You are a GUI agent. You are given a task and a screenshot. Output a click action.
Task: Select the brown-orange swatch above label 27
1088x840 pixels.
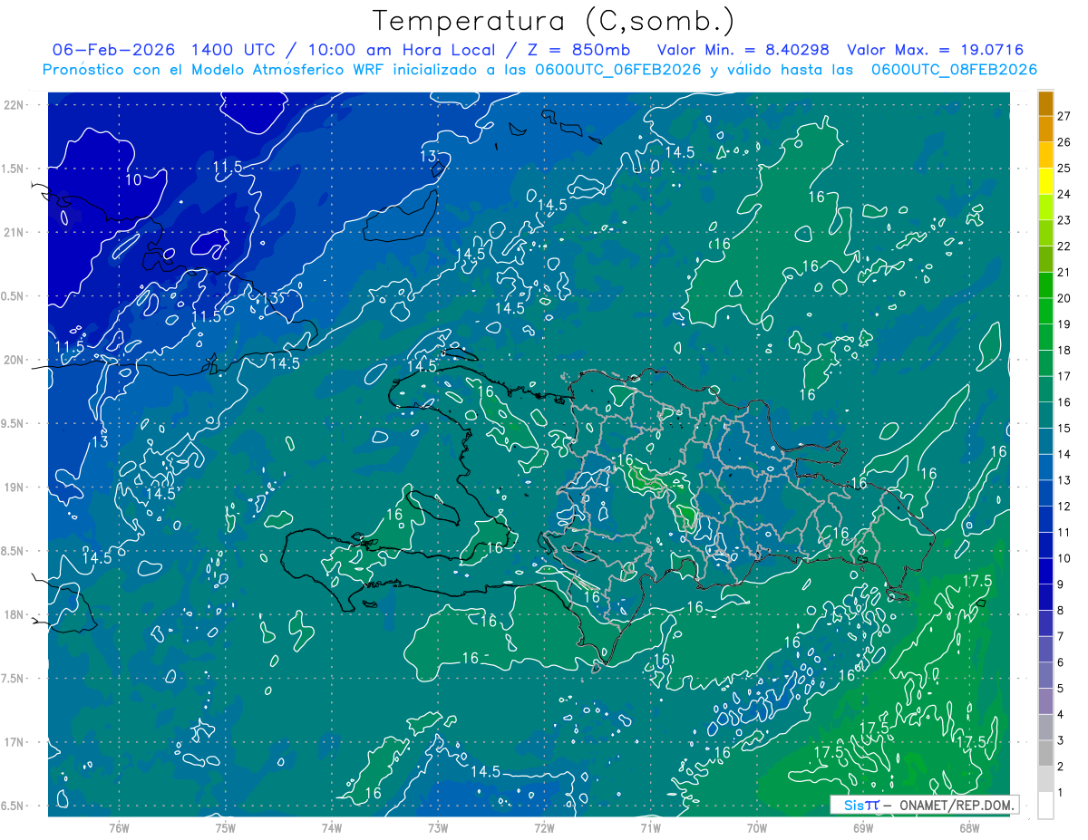point(1045,103)
